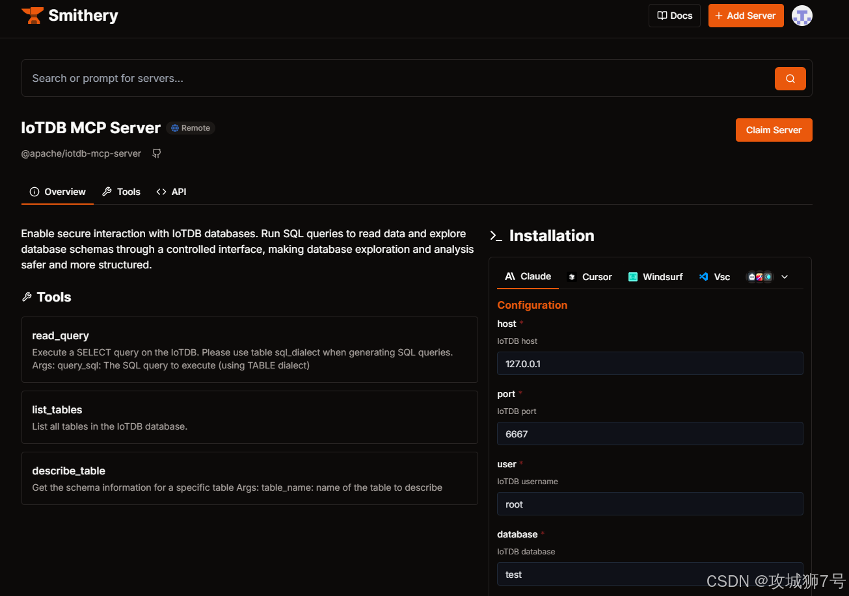Click the IoTDB MCP Server title
Image resolution: width=849 pixels, height=596 pixels.
(x=90, y=128)
